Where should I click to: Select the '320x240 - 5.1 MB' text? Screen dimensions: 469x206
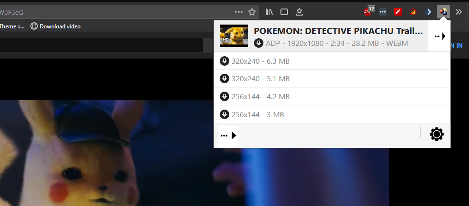coord(261,79)
